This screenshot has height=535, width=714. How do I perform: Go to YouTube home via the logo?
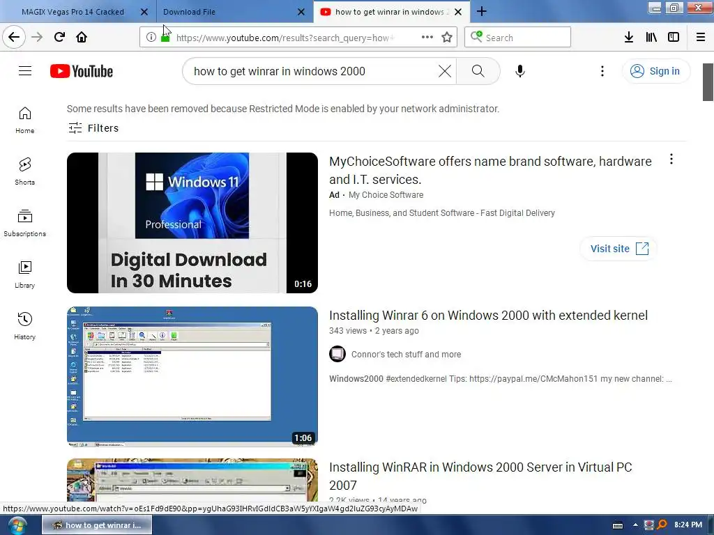(82, 71)
